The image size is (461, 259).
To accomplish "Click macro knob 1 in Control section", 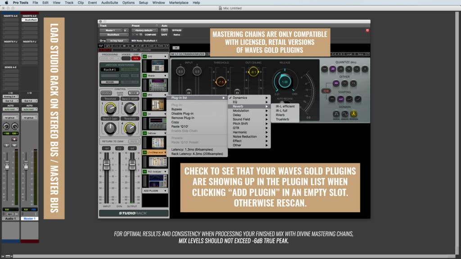I will coord(110,109).
